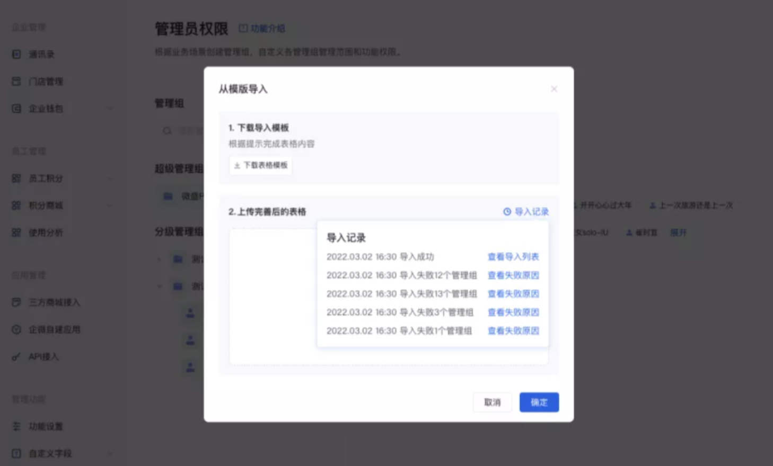Viewport: 773px width, 466px height.
Task: Close the 从模版导入 dialog
Action: tap(554, 89)
